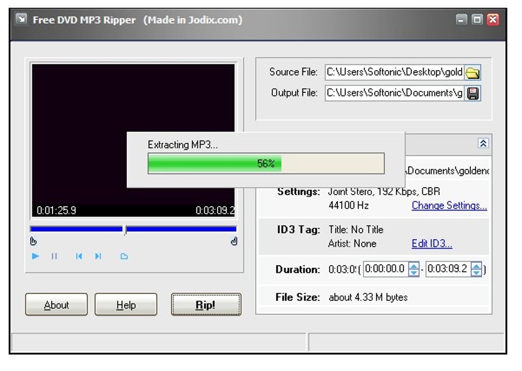The height and width of the screenshot is (371, 522).
Task: Collapse the details panel with double chevron
Action: tap(483, 143)
